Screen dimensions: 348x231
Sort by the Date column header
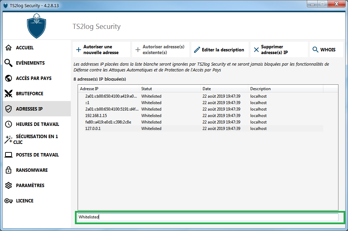(x=224, y=89)
